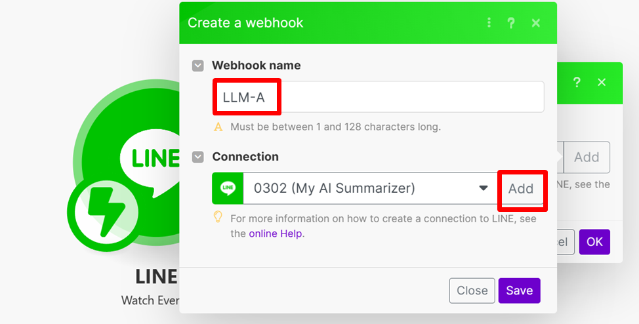Collapse the Webhook name section toggle

click(197, 66)
